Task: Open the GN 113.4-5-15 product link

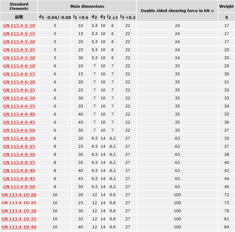Action: [19, 33]
